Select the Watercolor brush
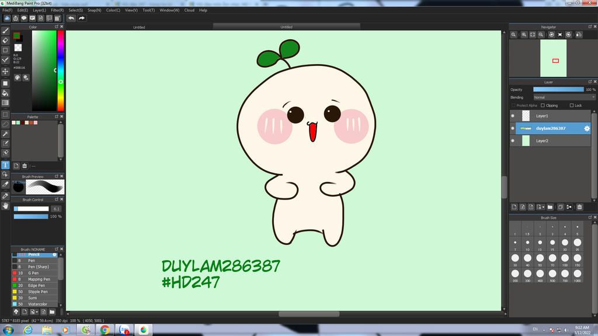The height and width of the screenshot is (336, 598). [x=34, y=304]
